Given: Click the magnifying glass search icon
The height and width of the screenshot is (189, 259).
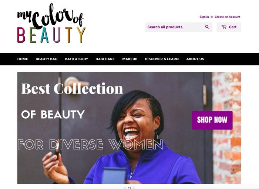Looking at the screenshot, I should (x=207, y=27).
